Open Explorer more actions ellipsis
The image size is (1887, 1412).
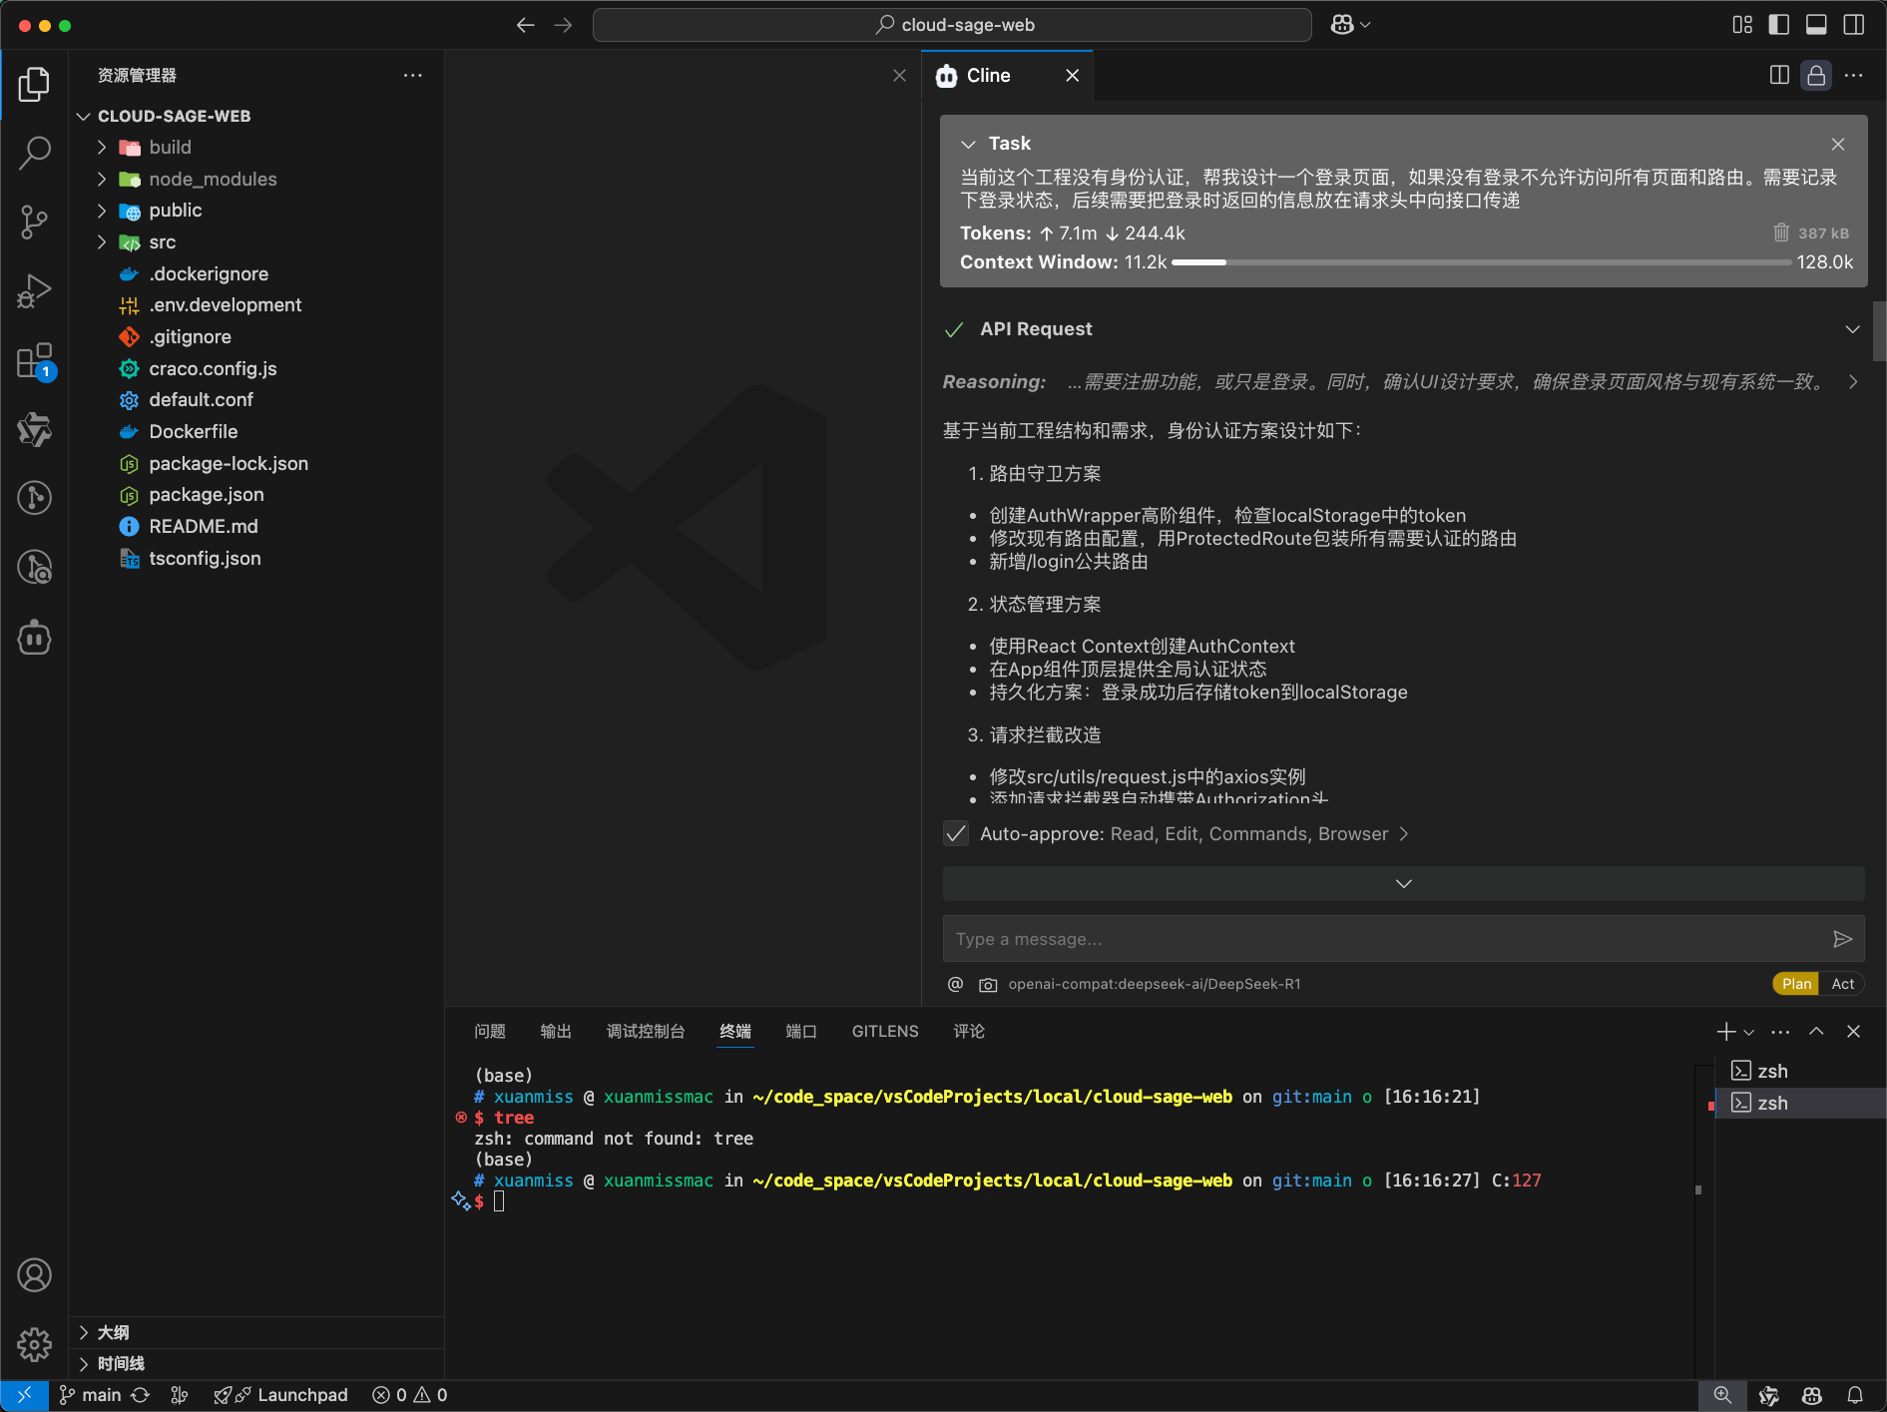coord(413,76)
